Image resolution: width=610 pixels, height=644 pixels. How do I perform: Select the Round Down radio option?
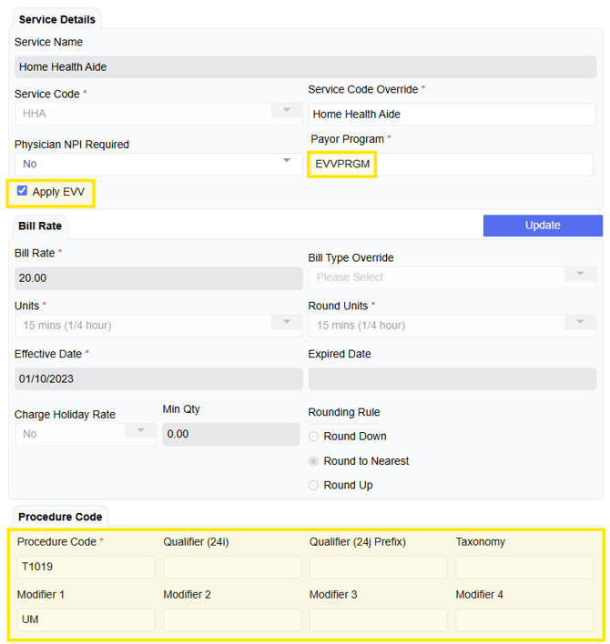313,437
